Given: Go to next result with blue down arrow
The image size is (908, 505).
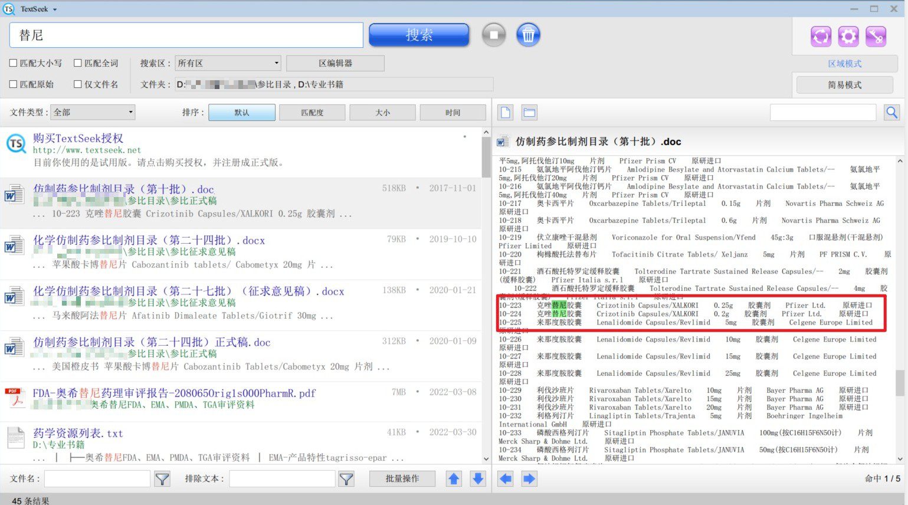Looking at the screenshot, I should coord(478,478).
